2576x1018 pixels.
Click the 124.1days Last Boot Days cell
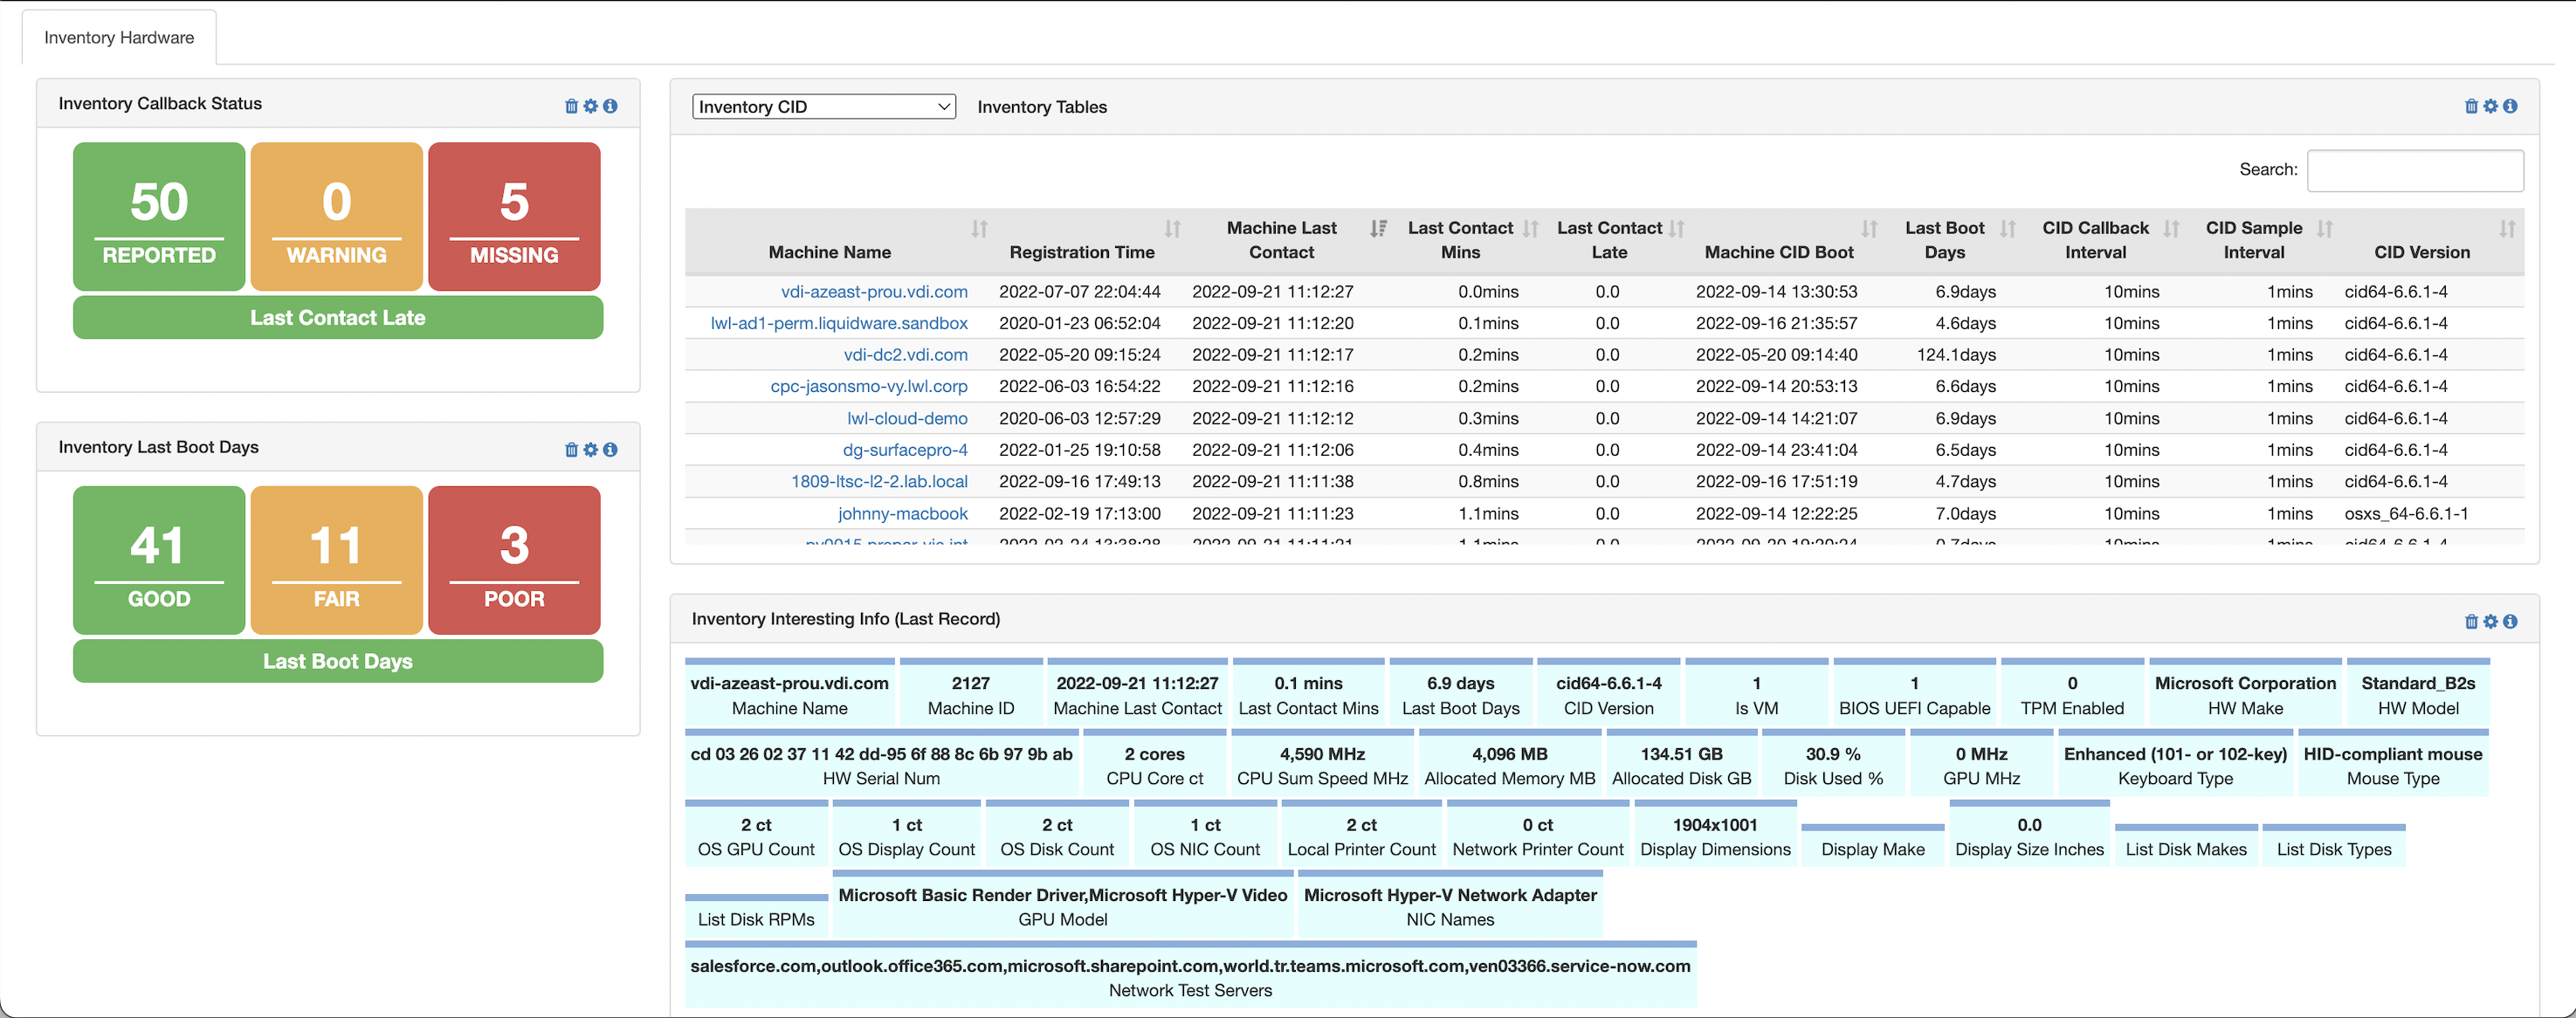pyautogui.click(x=1956, y=355)
